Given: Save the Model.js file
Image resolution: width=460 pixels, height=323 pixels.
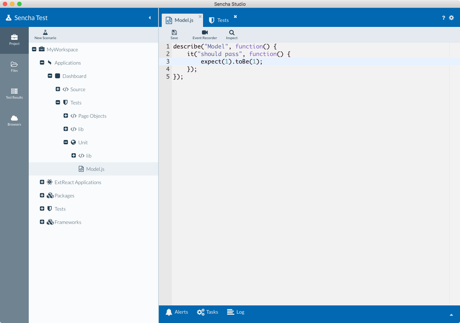Looking at the screenshot, I should (174, 35).
